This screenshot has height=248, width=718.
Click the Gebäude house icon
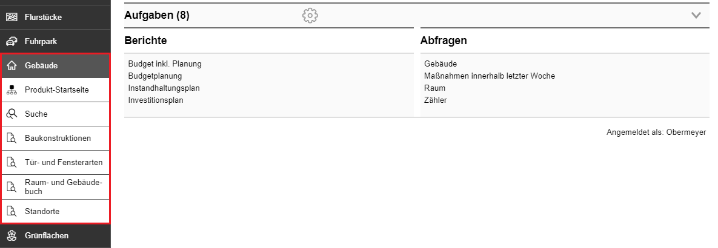click(x=12, y=66)
